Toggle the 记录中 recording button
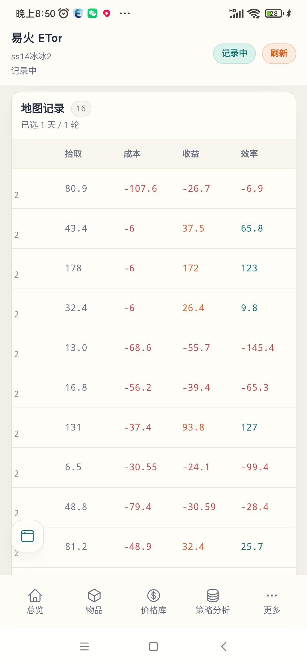This screenshot has height=665, width=307. 235,53
